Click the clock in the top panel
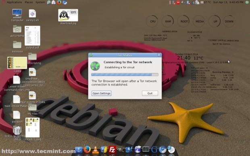The height and width of the screenshot is (156, 250). click(x=228, y=2)
